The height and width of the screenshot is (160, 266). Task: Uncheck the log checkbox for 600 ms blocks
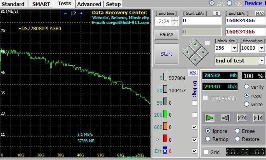coord(194,127)
